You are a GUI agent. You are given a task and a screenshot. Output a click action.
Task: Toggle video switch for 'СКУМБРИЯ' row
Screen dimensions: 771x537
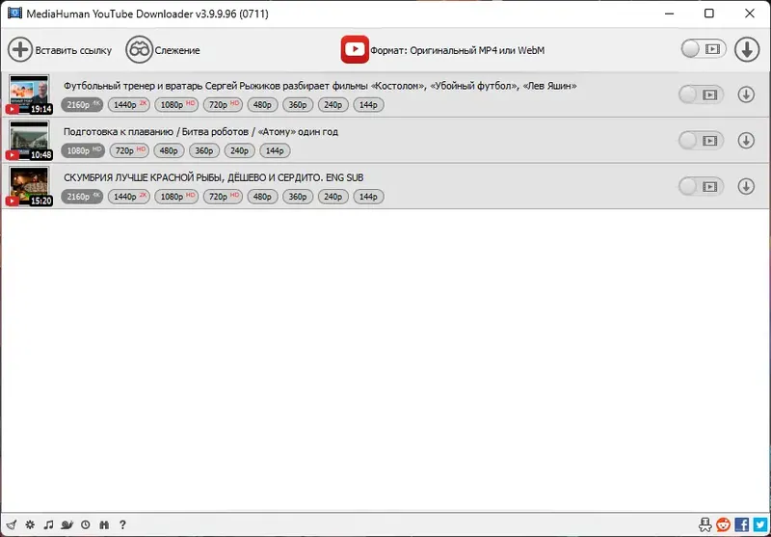click(x=701, y=186)
